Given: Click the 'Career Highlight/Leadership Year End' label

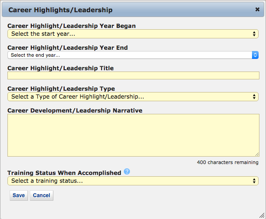Looking at the screenshot, I should pos(67,47).
